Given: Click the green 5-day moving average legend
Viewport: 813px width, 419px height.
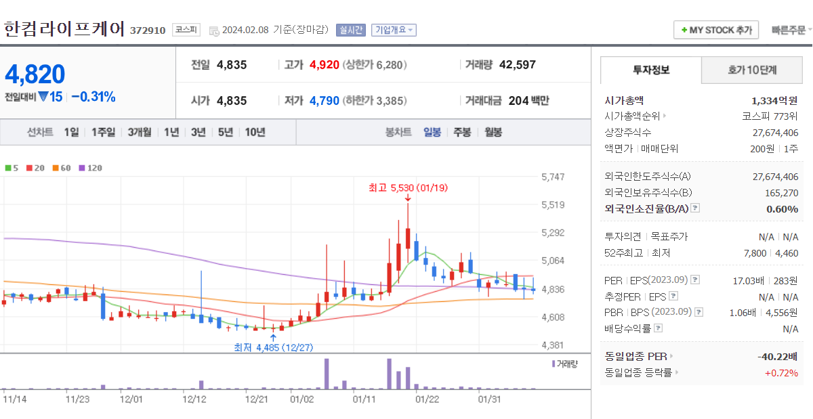Looking at the screenshot, I should click(12, 167).
